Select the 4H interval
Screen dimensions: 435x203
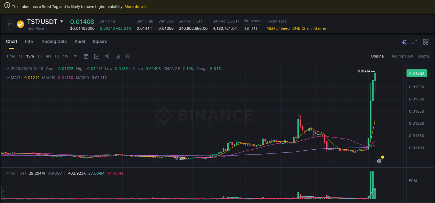click(x=48, y=56)
